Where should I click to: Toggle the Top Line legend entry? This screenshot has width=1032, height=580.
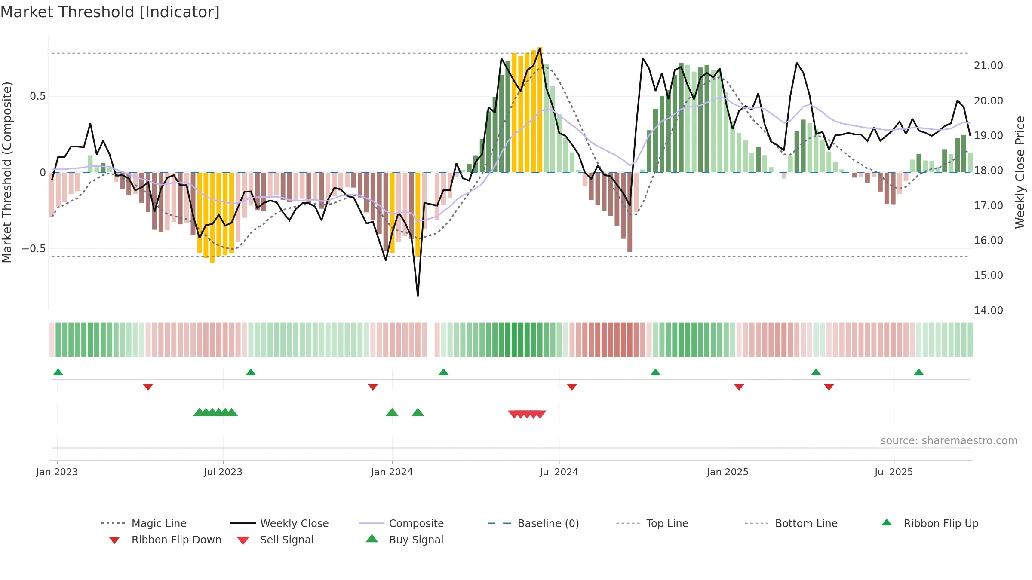point(652,523)
